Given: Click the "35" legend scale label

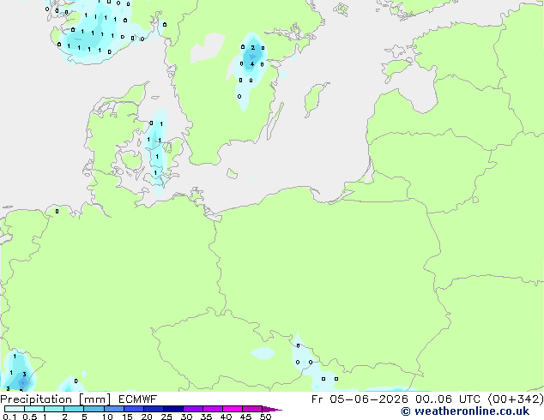Looking at the screenshot, I should coord(206,417).
